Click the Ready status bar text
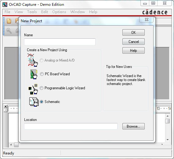174x159 pixels. (9, 153)
